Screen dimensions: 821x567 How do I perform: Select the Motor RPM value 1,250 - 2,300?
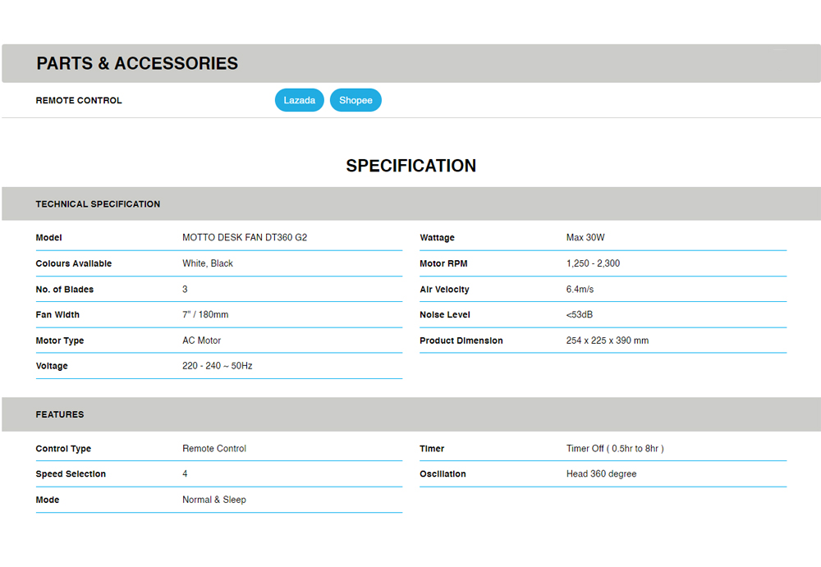[x=593, y=263]
